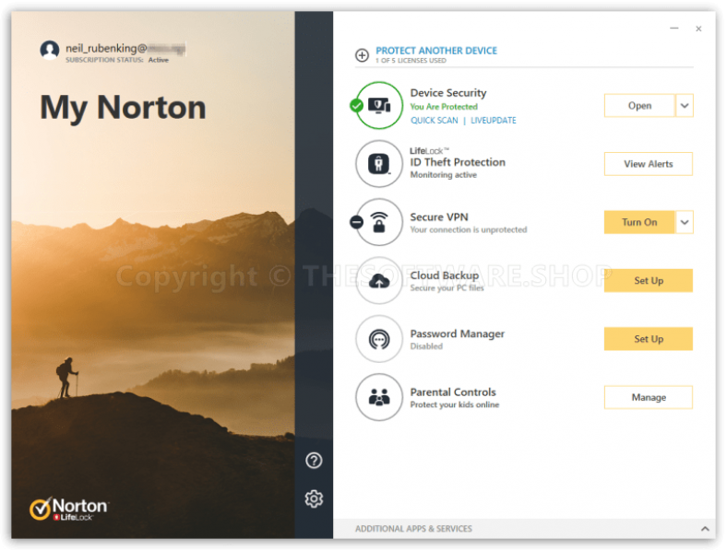Click the 'Monitoring active' status text

443,174
